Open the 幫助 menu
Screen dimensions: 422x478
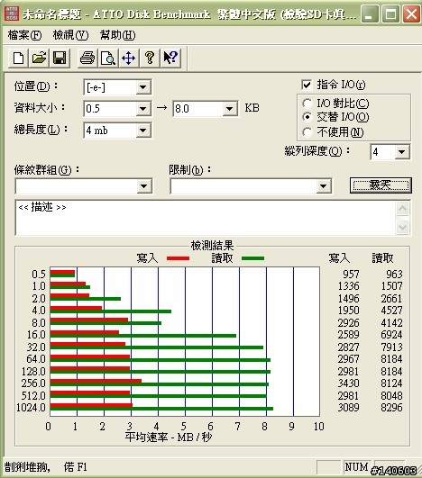pos(117,35)
